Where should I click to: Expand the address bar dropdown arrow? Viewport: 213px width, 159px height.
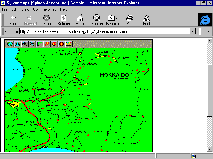click(193, 32)
